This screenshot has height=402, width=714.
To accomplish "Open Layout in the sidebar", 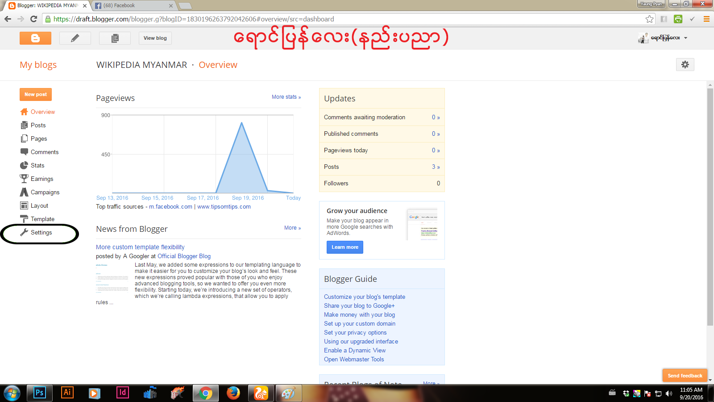I will click(x=39, y=205).
